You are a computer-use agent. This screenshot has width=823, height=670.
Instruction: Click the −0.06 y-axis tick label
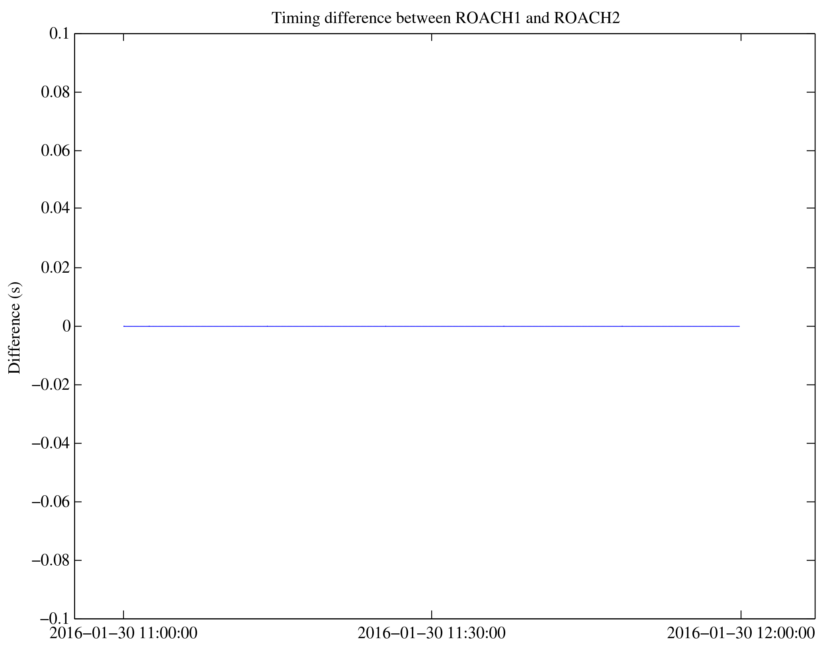pos(51,502)
